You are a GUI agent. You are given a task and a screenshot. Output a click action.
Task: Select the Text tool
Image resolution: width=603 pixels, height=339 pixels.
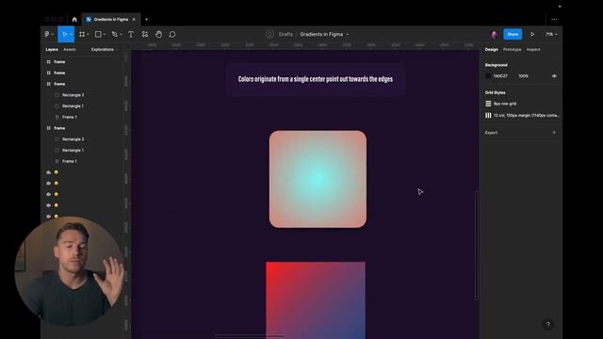pos(131,34)
